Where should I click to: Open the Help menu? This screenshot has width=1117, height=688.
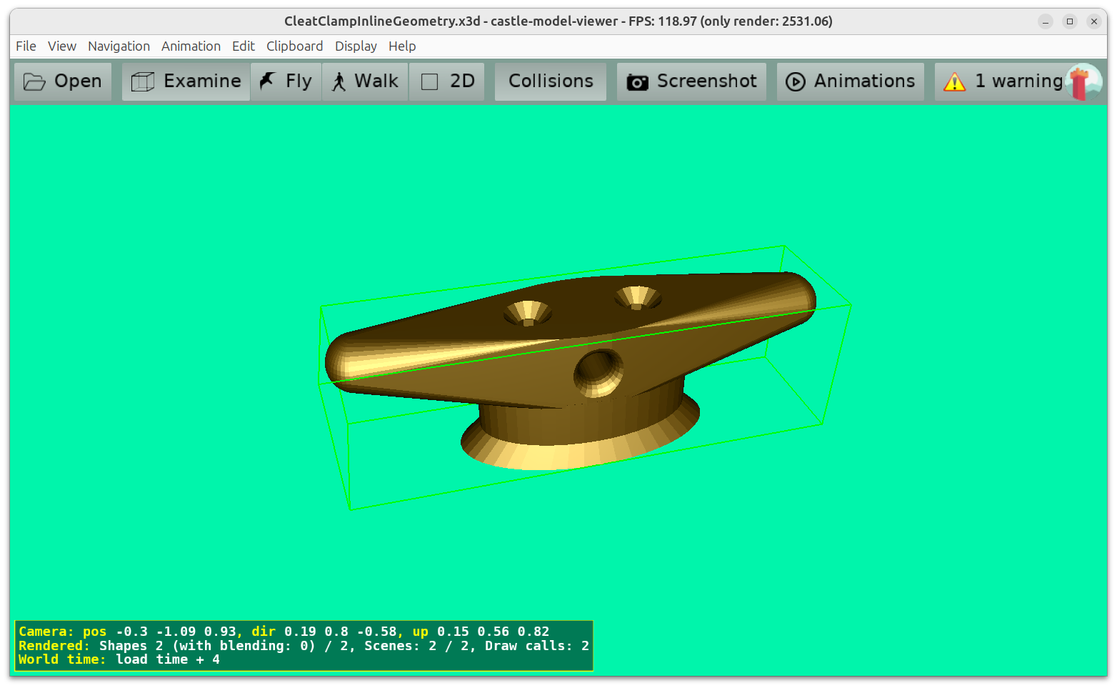pyautogui.click(x=402, y=46)
